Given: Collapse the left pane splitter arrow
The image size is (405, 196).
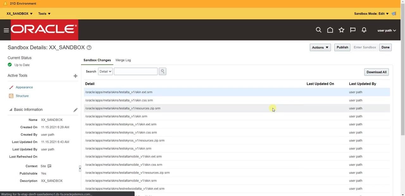Looking at the screenshot, I should 80,169.
